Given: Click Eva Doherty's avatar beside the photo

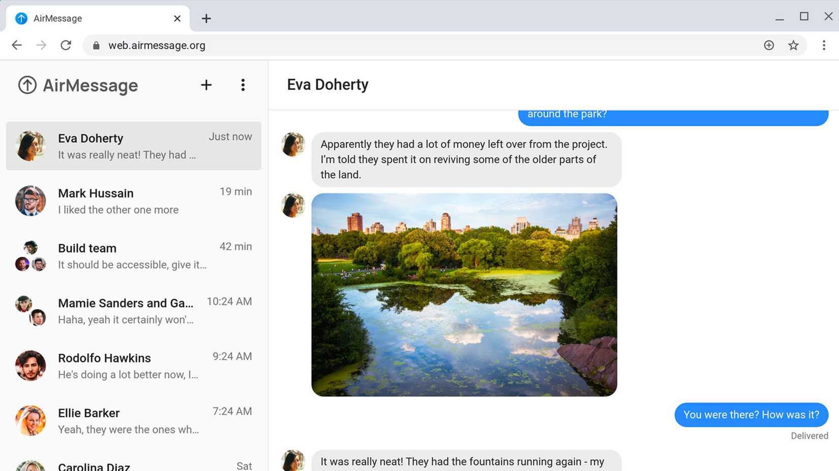Looking at the screenshot, I should pos(293,206).
